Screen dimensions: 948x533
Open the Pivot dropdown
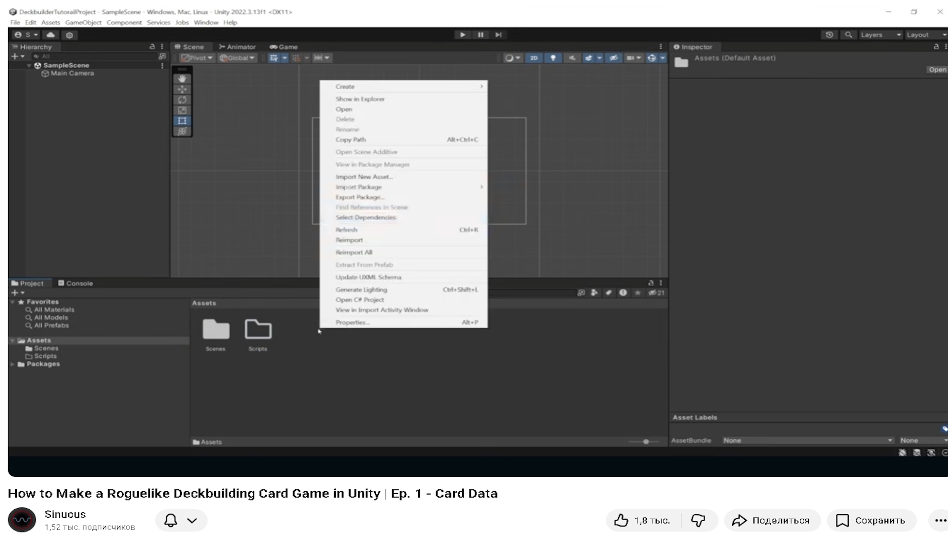coord(197,58)
